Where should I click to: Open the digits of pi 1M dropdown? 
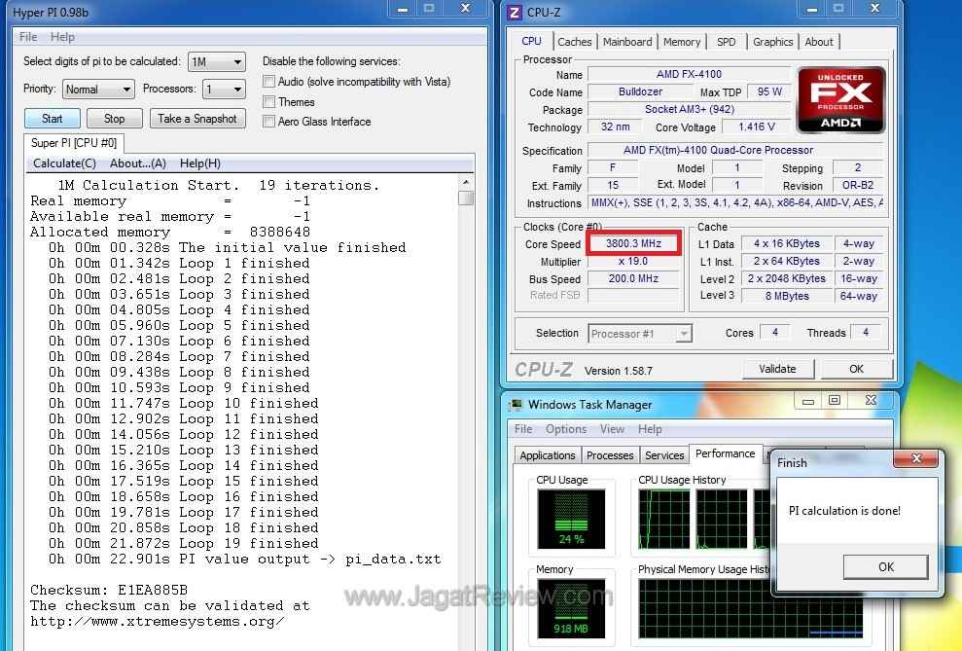[x=216, y=62]
